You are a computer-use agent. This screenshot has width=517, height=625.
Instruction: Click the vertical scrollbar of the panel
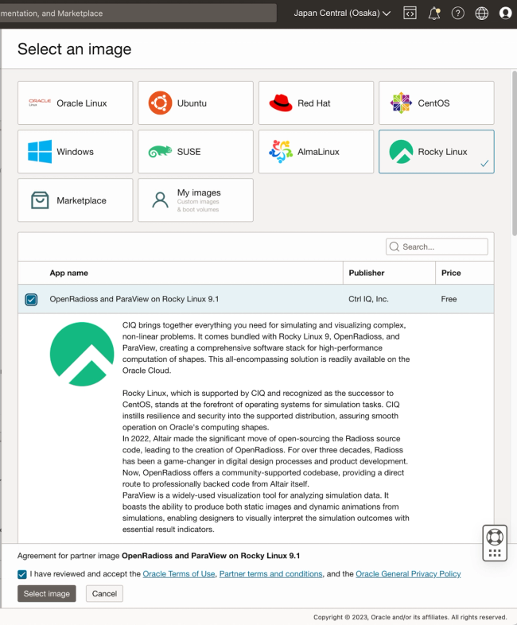click(514, 153)
